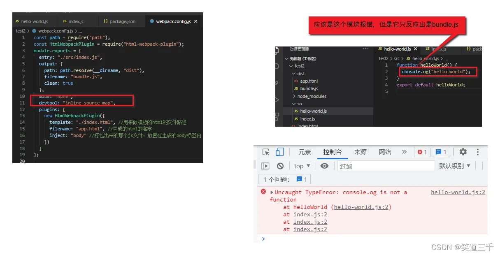This screenshot has width=500, height=255.
Task: Click the 1 个问题 issues button
Action: (285, 179)
